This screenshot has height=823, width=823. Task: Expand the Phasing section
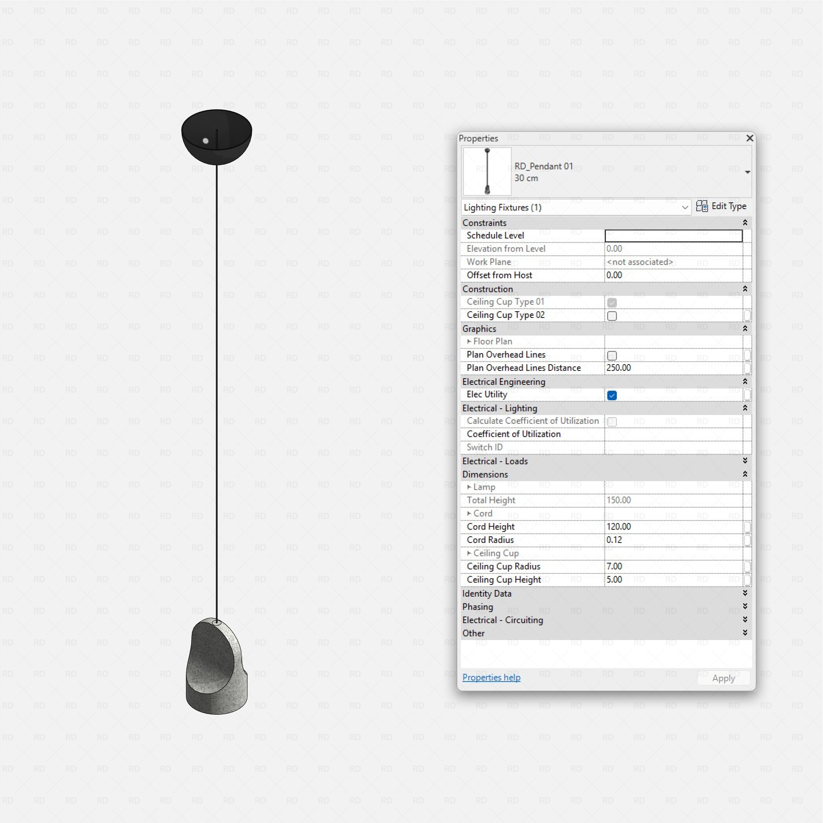(x=745, y=606)
